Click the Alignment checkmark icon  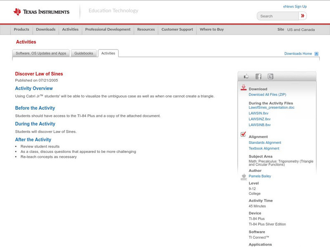pos(243,133)
